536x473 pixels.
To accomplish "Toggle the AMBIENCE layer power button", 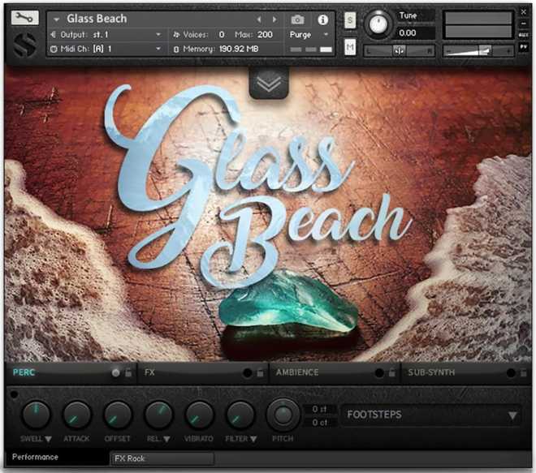I will click(379, 372).
